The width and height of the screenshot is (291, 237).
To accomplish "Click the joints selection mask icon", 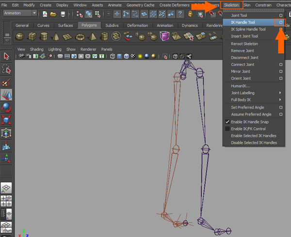I will pyautogui.click(x=126, y=14).
